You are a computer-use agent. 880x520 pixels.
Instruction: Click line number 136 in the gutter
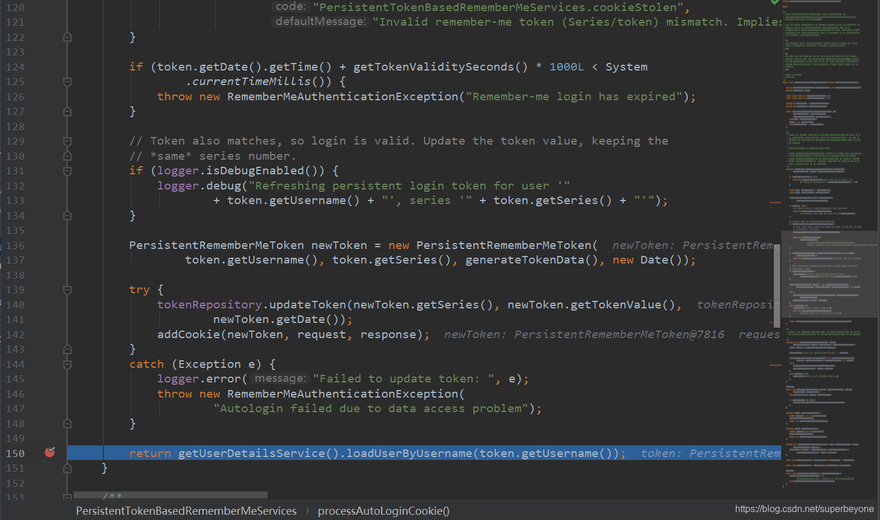[x=15, y=245]
